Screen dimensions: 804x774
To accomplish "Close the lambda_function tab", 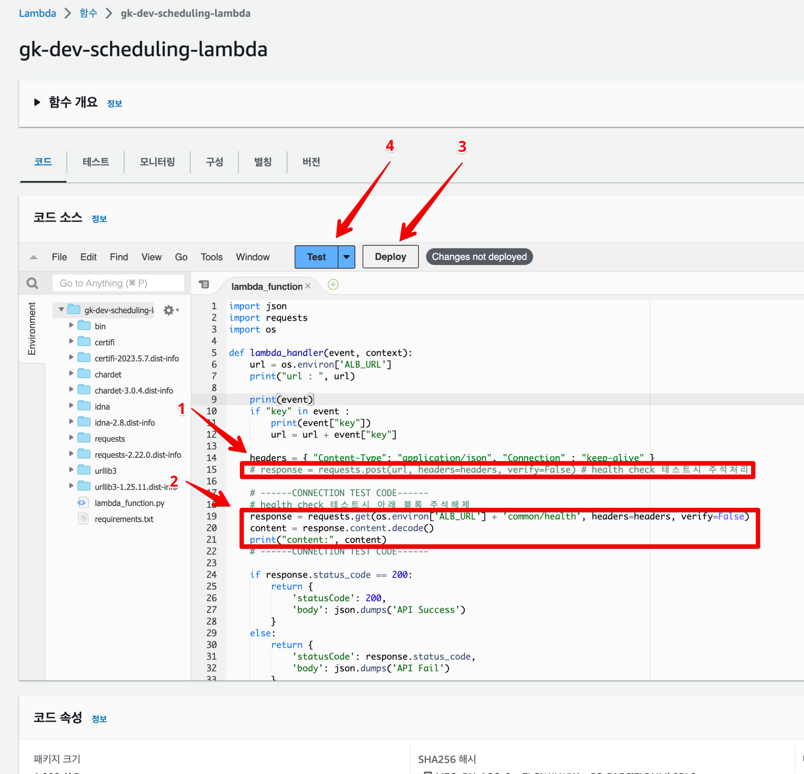I will tap(308, 286).
